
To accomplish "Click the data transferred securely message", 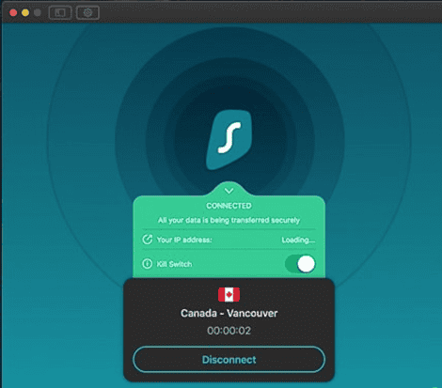I will tap(229, 220).
